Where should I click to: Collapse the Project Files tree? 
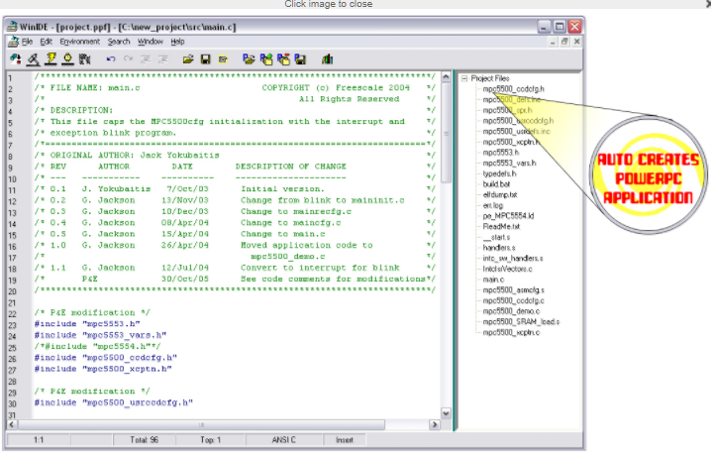pyautogui.click(x=463, y=78)
